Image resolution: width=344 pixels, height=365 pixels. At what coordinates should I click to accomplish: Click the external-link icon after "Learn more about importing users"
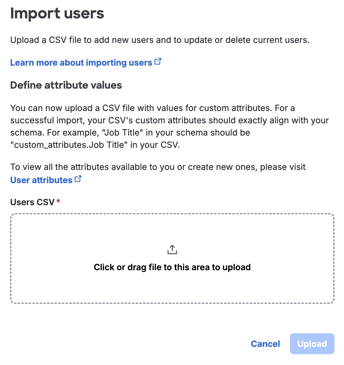[158, 61]
